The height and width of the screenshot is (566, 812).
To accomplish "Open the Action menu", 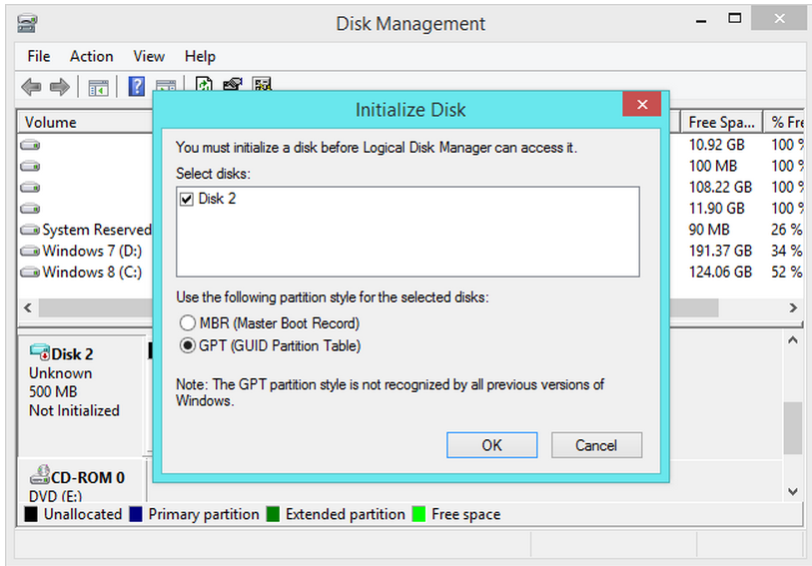I will (x=91, y=57).
